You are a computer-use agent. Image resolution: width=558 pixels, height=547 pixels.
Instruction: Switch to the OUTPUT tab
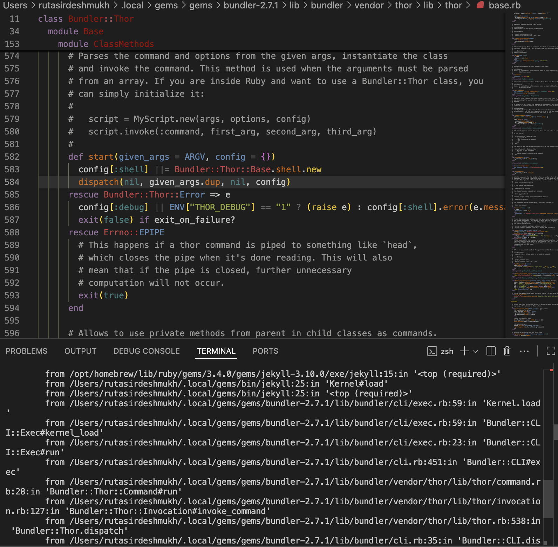tap(81, 351)
